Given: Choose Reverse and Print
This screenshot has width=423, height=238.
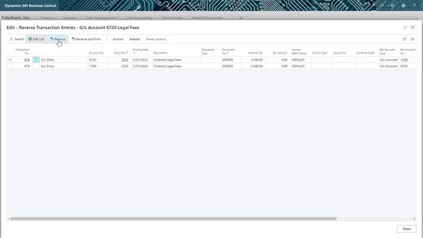Looking at the screenshot, I should point(86,39).
